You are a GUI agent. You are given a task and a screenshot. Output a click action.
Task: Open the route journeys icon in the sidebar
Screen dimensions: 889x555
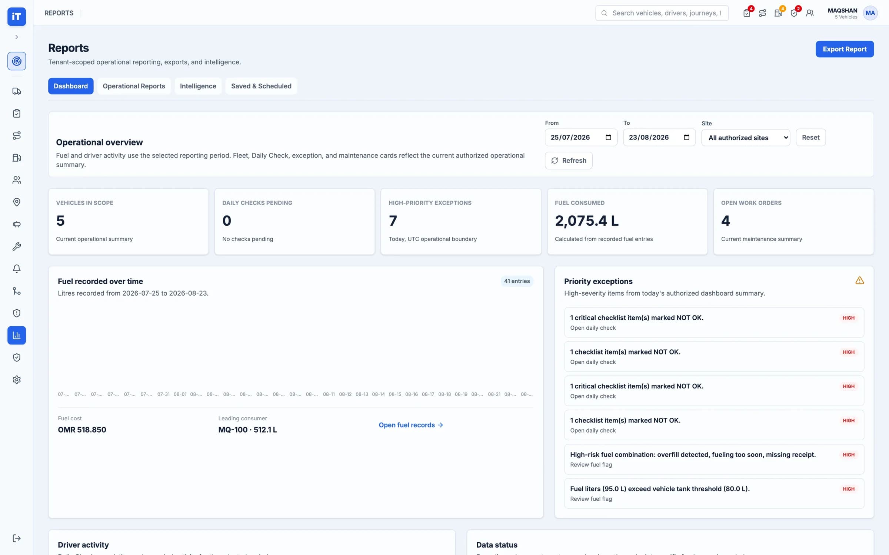point(17,135)
